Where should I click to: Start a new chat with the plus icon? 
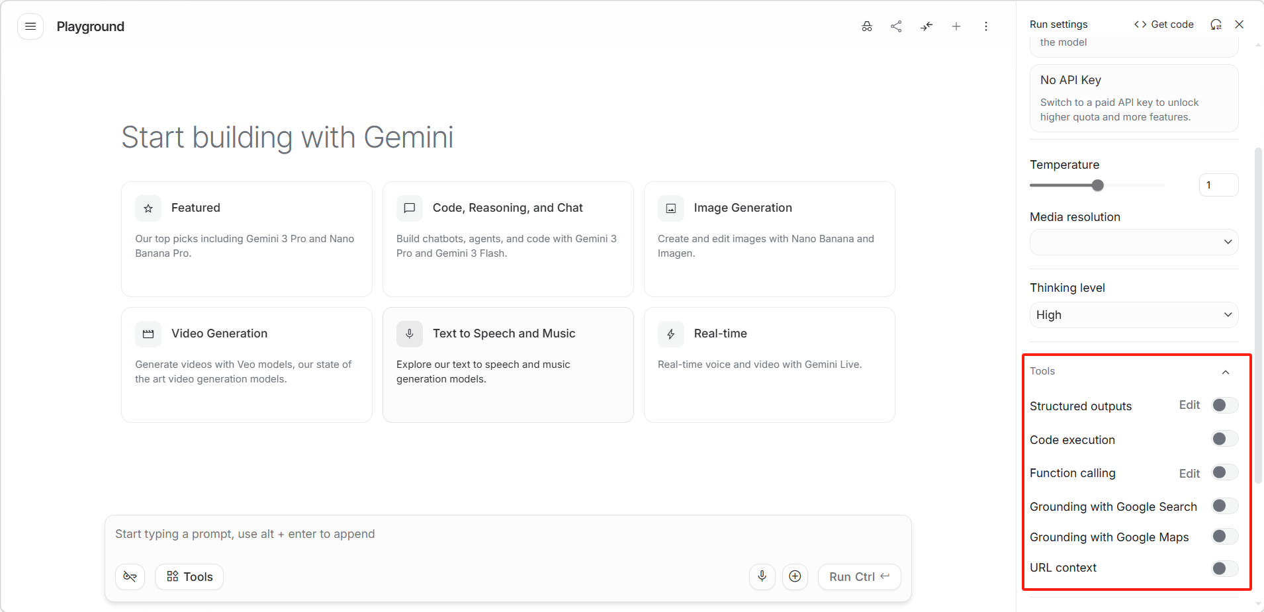(956, 26)
